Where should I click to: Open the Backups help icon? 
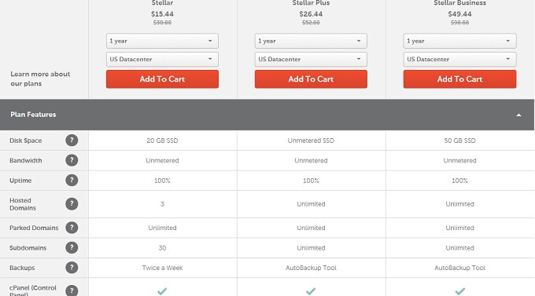72,268
